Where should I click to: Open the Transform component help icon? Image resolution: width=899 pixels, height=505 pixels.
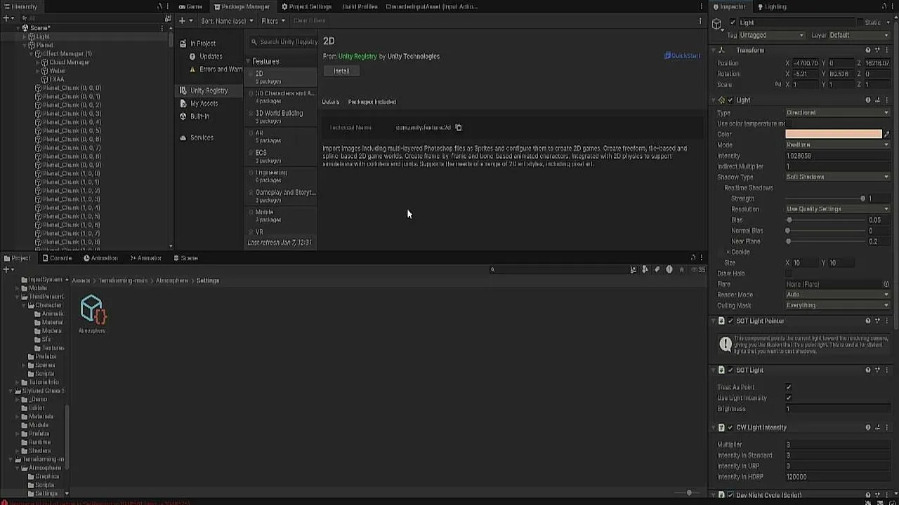point(868,50)
